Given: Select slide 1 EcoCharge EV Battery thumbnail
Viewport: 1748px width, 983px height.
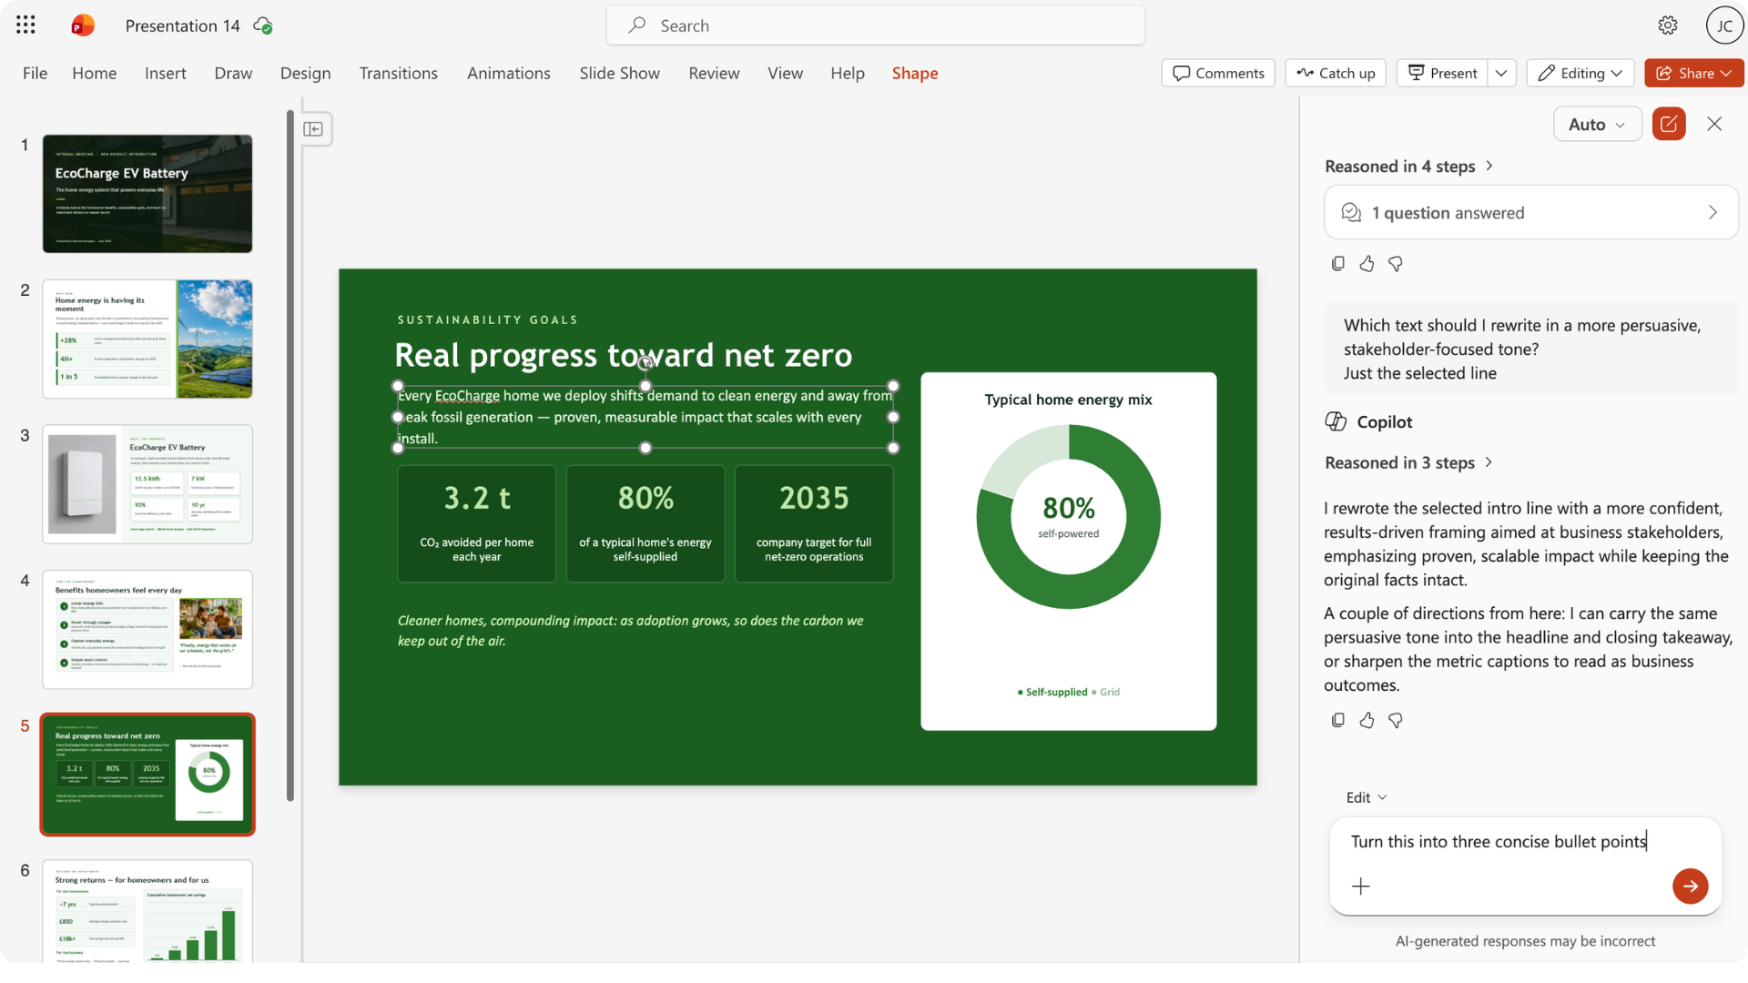Looking at the screenshot, I should pos(147,194).
